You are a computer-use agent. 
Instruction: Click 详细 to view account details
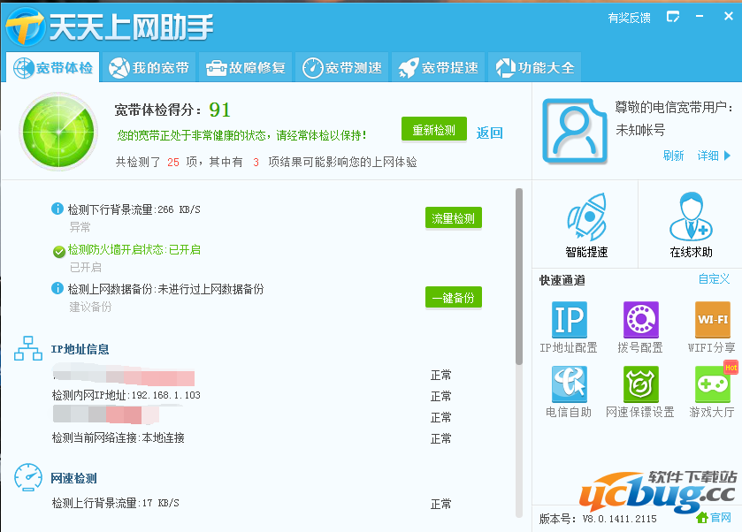pos(706,156)
